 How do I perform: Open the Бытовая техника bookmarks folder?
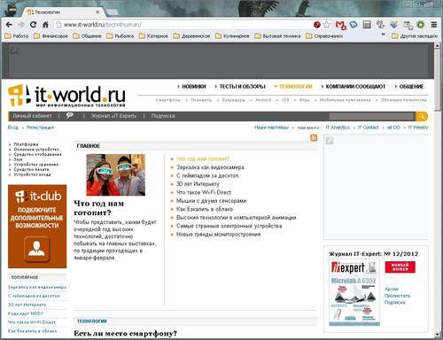tap(277, 36)
